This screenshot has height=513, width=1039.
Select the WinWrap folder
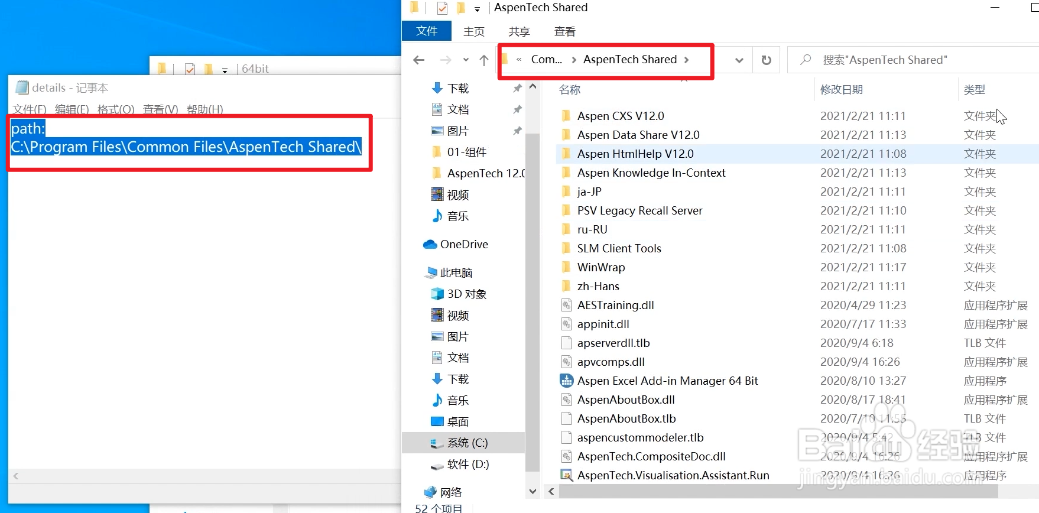click(601, 267)
